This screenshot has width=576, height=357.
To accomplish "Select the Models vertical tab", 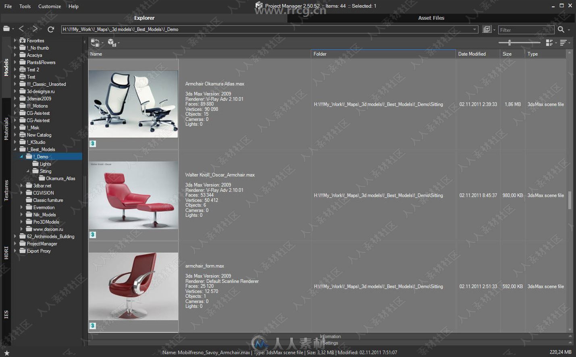I will pos(6,67).
